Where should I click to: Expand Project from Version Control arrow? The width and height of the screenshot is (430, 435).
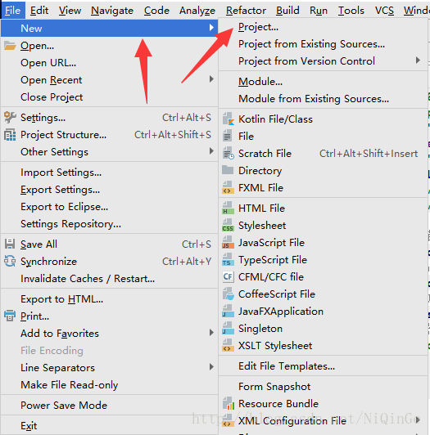click(418, 61)
